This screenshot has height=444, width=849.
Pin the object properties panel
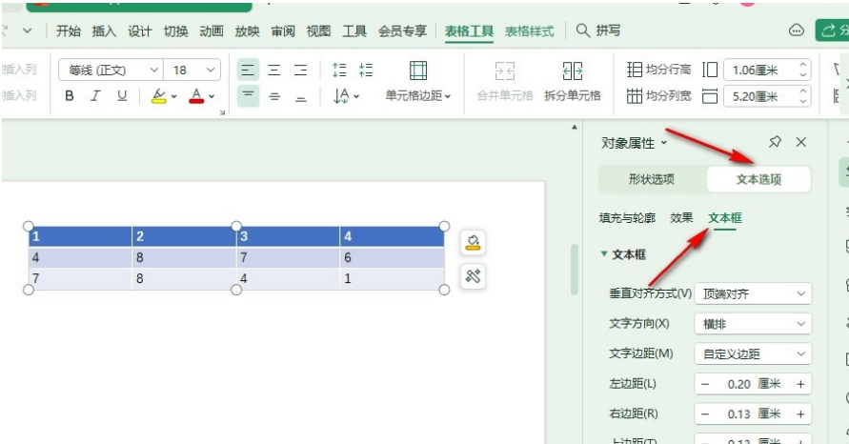pos(775,142)
